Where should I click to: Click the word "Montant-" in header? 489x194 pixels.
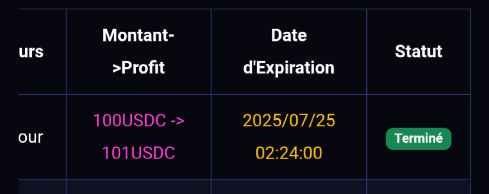pyautogui.click(x=139, y=36)
